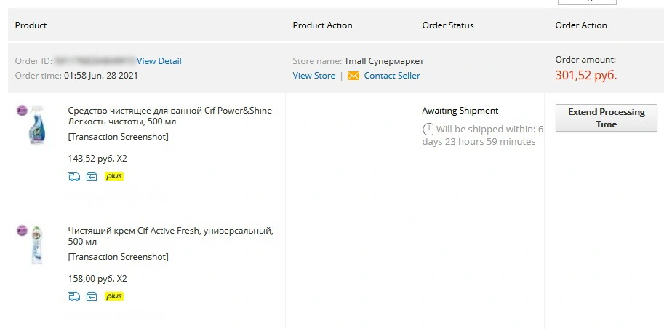Viewport: 664px width, 329px height.
Task: Click the price text 143,52 руб. X2
Action: pyautogui.click(x=97, y=159)
